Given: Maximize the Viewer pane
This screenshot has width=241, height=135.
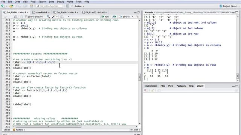Looking at the screenshot, I should pyautogui.click(x=237, y=86).
